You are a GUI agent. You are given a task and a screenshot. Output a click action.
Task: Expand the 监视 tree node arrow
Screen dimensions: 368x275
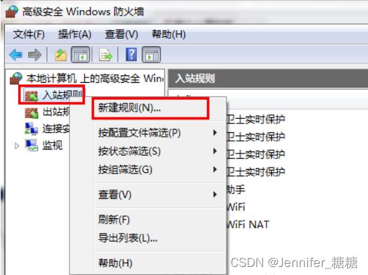pos(17,146)
